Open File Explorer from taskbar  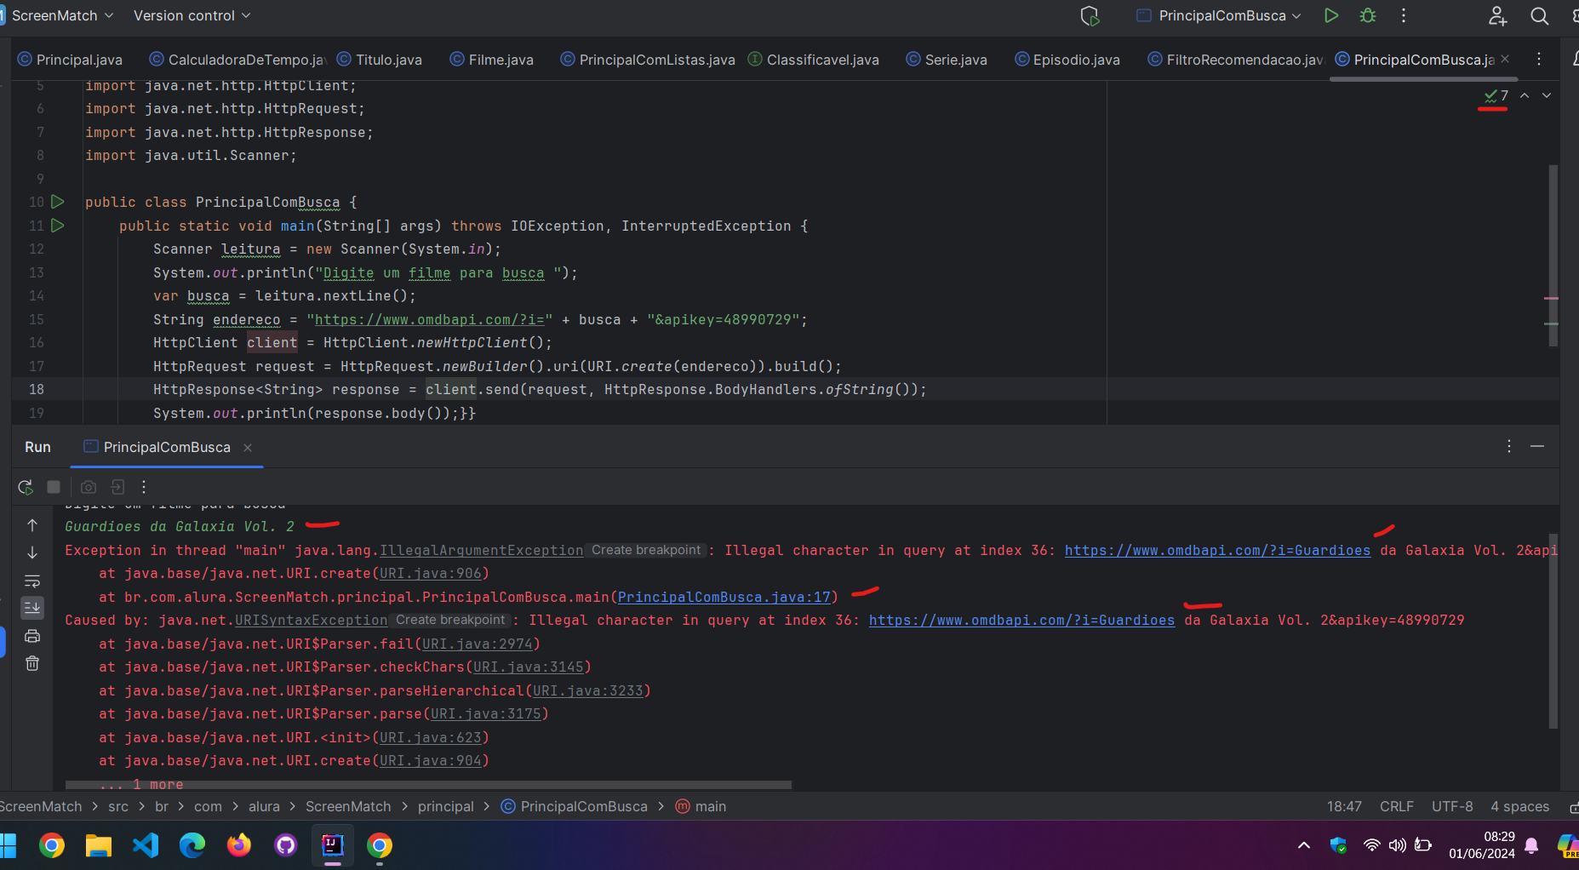coord(99,845)
